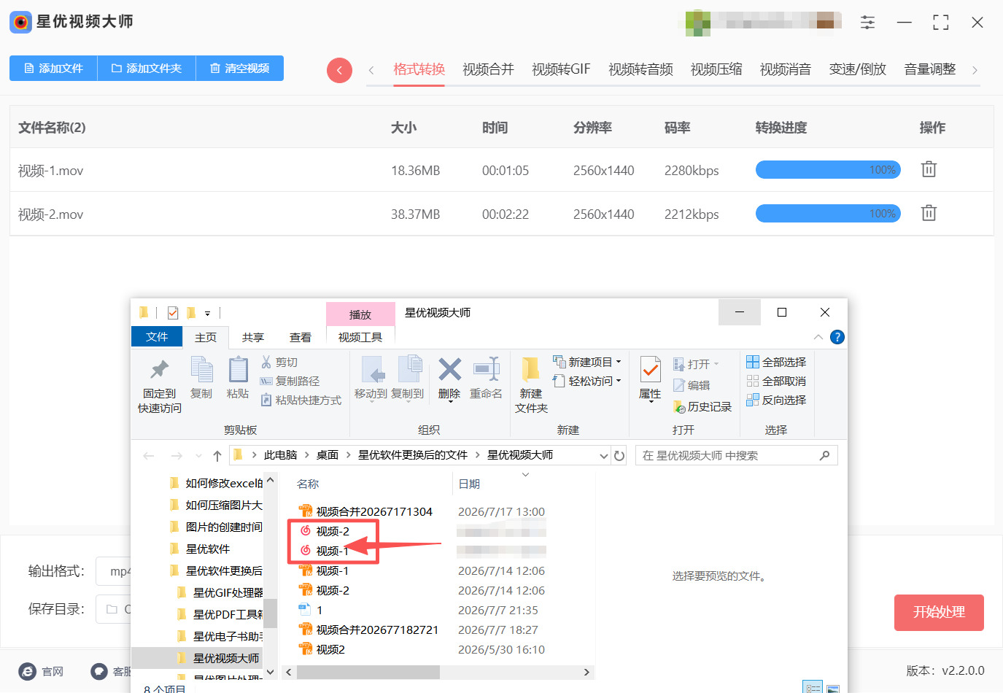Click the 添加文件 button

click(53, 68)
